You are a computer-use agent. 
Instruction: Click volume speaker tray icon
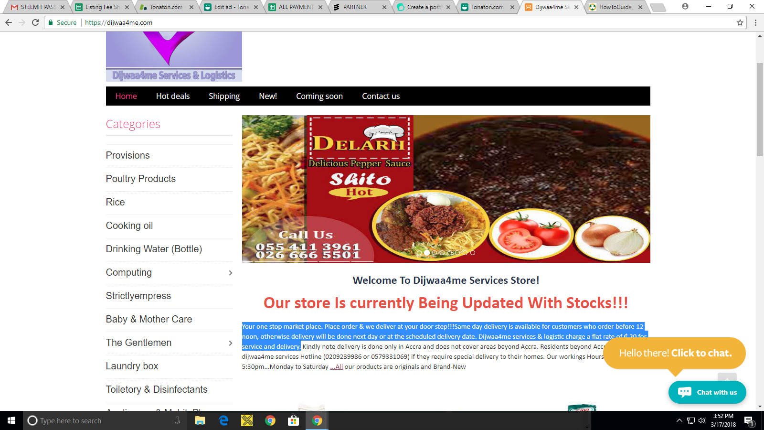(702, 420)
